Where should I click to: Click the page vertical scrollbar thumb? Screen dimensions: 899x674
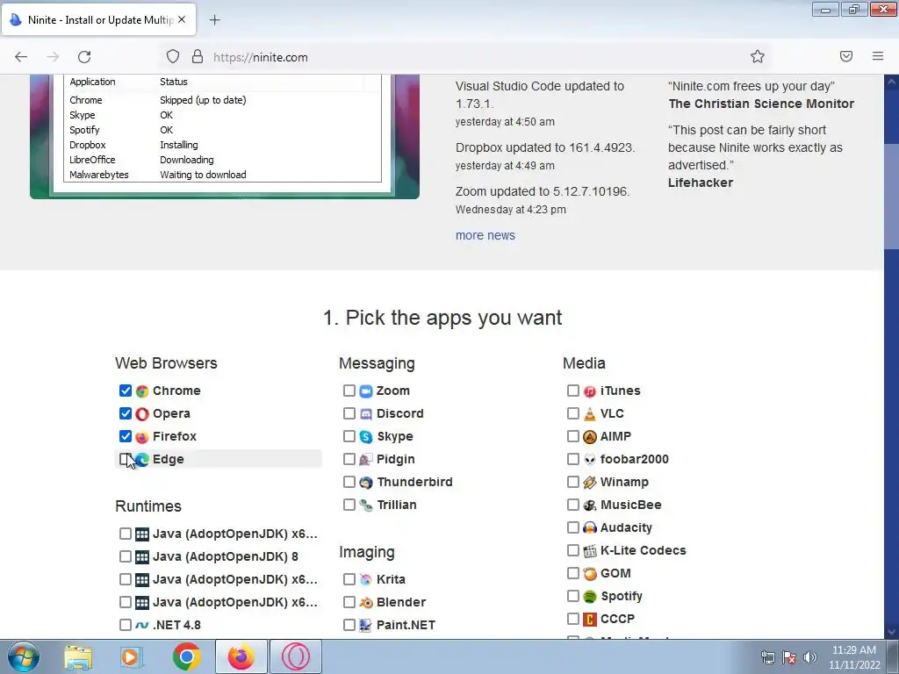891,197
